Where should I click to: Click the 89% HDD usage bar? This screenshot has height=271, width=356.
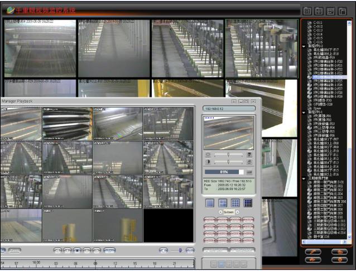click(224, 172)
